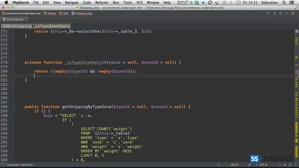Click 'ORDER BY `weight` DESC' text

click(106, 151)
